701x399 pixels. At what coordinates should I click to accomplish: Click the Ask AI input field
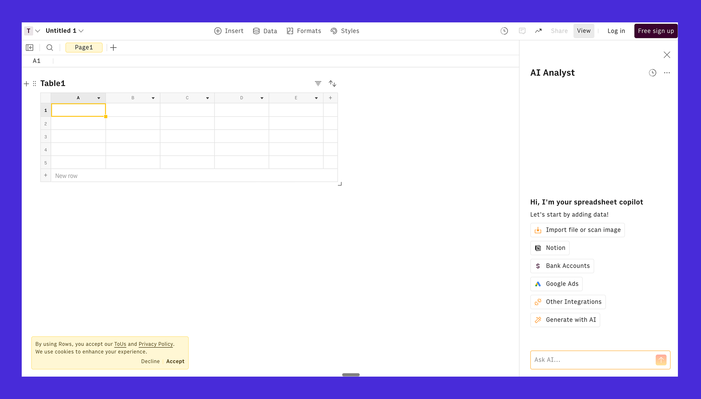coord(592,360)
